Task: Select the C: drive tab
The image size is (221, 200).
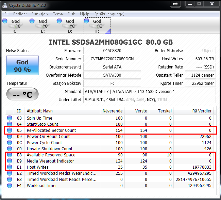Action: click(16, 26)
